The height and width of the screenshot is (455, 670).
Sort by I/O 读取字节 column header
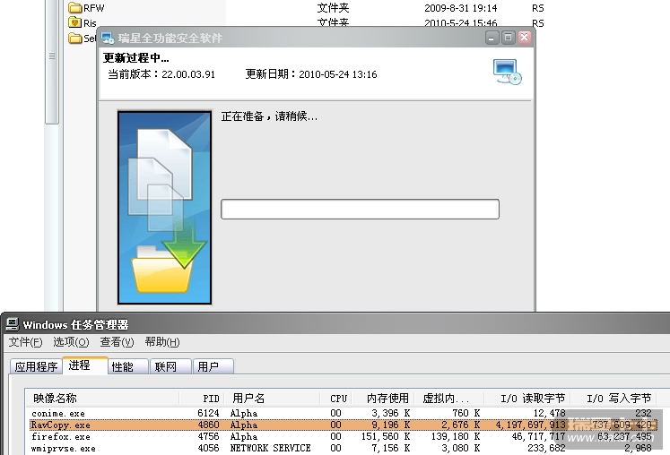526,399
